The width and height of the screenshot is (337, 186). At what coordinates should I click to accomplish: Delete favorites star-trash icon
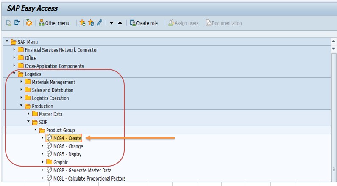(91, 23)
